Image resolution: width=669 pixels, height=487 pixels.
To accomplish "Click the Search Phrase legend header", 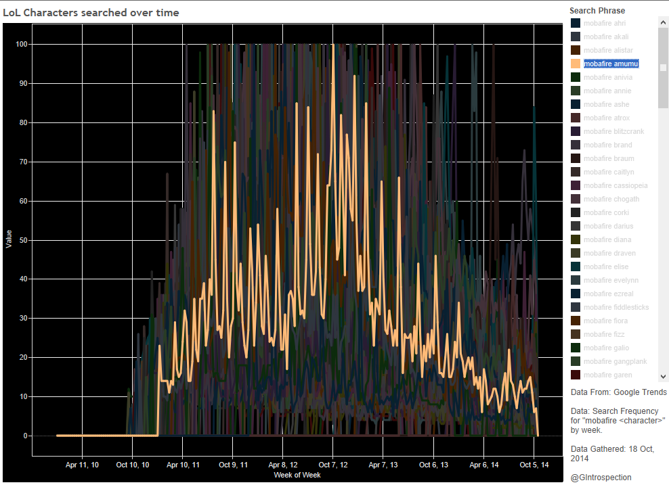I will (x=597, y=11).
